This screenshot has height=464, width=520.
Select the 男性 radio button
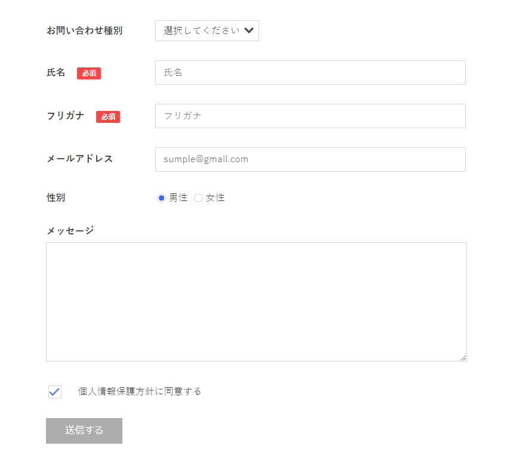tap(161, 198)
